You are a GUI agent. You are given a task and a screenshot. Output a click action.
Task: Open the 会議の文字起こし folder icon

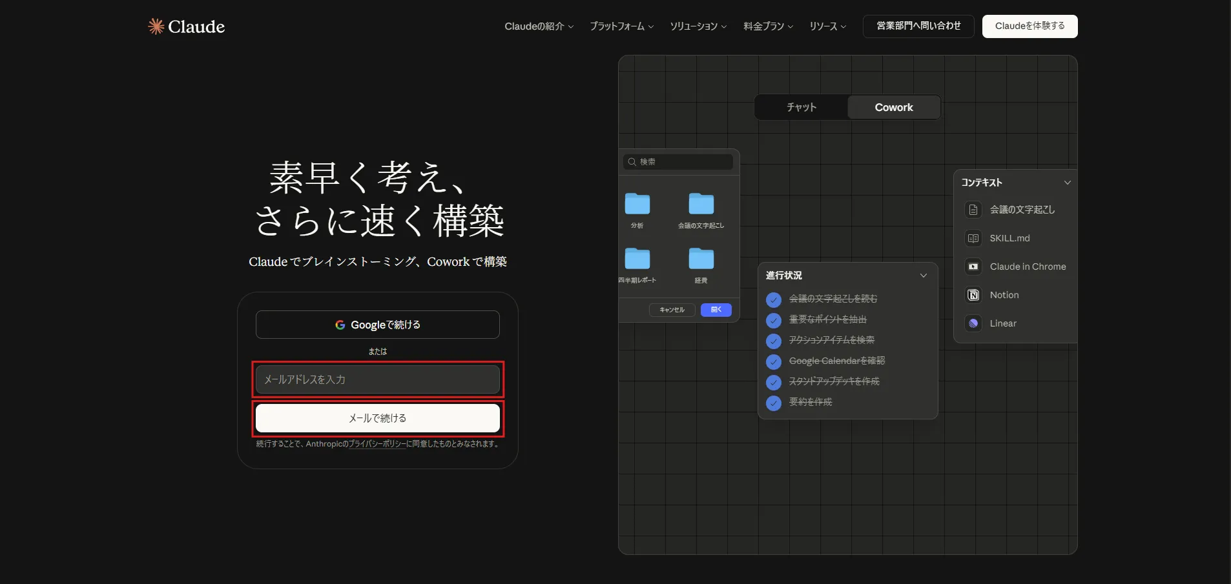click(701, 203)
